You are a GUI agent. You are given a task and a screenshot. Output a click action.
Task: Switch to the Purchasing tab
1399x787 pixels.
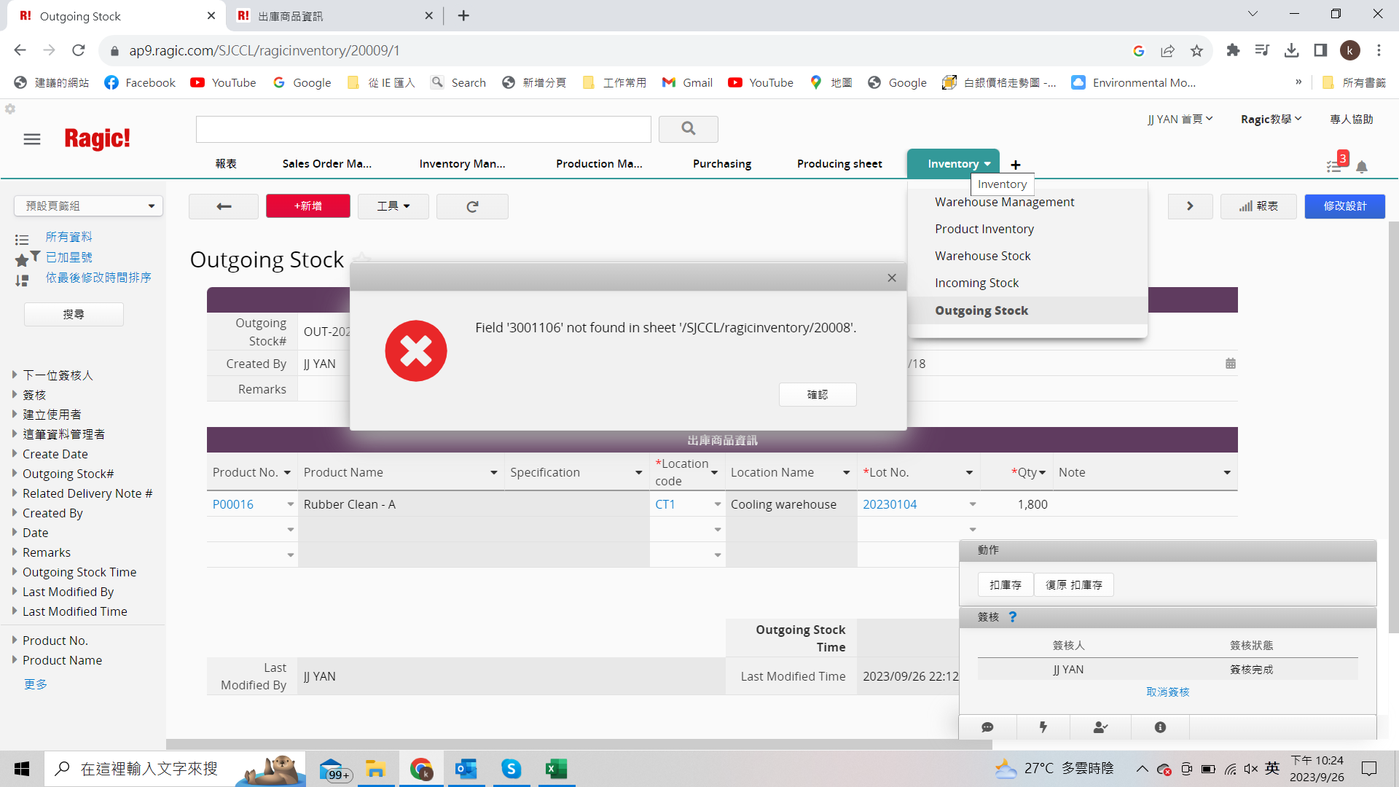tap(721, 164)
